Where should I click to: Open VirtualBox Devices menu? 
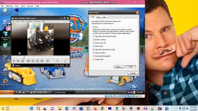tap(30, 6)
